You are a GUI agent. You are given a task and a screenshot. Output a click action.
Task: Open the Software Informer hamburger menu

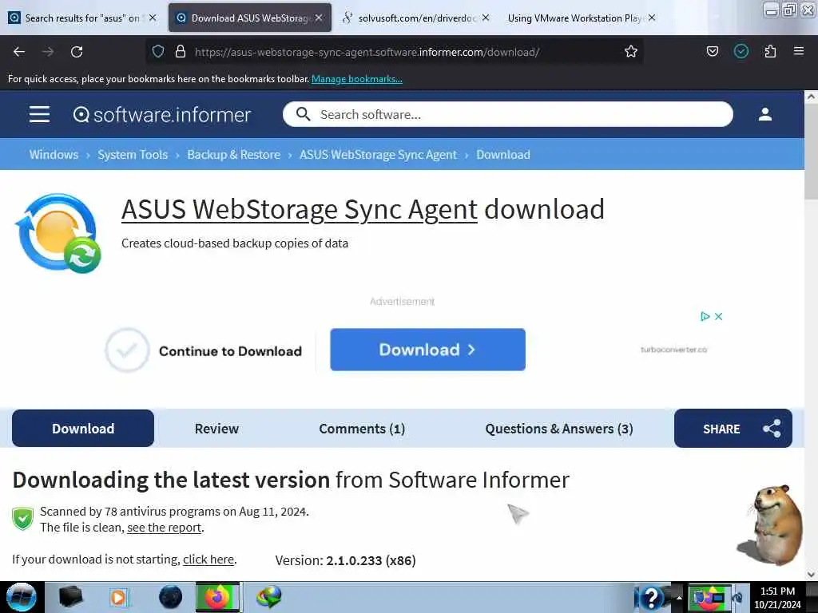click(40, 114)
